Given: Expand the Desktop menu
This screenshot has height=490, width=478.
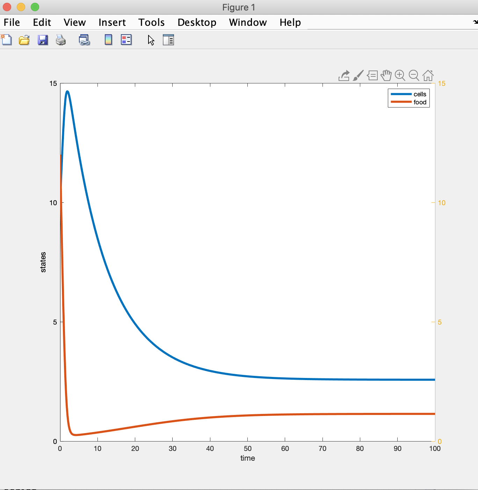Looking at the screenshot, I should pyautogui.click(x=197, y=22).
